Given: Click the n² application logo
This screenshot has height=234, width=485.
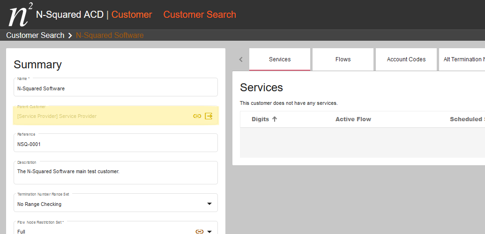Looking at the screenshot, I should tap(20, 15).
